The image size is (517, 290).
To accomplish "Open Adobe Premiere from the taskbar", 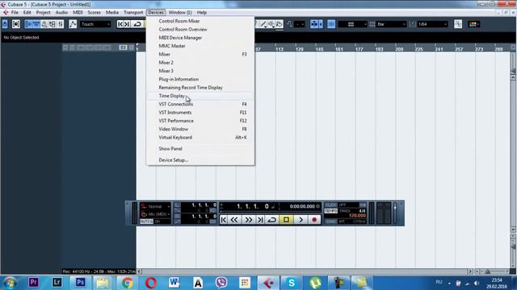I will [33, 283].
